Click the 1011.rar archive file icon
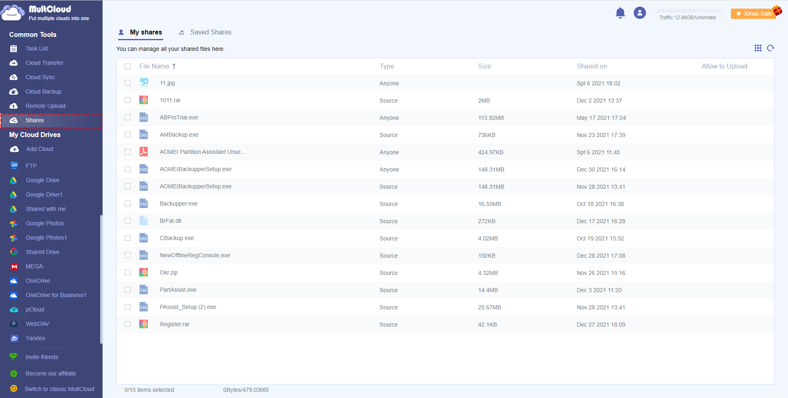Screen dimensions: 788x398 click(143, 100)
